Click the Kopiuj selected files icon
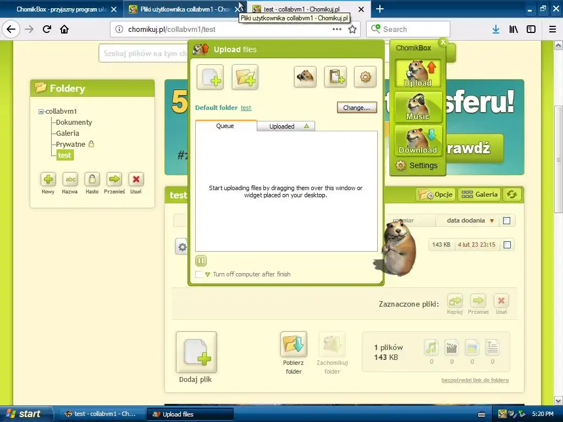 (x=455, y=301)
